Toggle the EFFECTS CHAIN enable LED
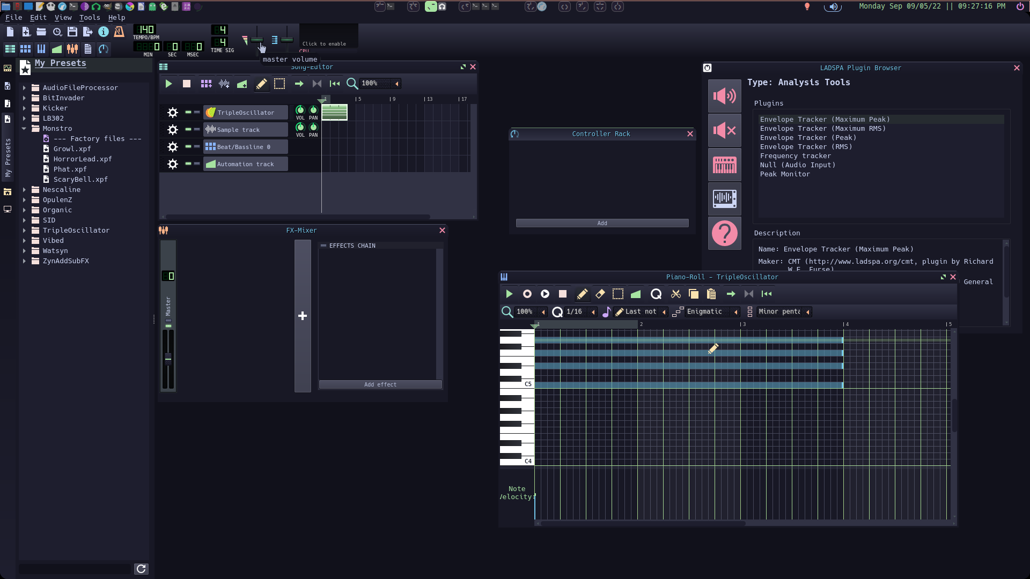Image resolution: width=1030 pixels, height=579 pixels. click(x=323, y=246)
